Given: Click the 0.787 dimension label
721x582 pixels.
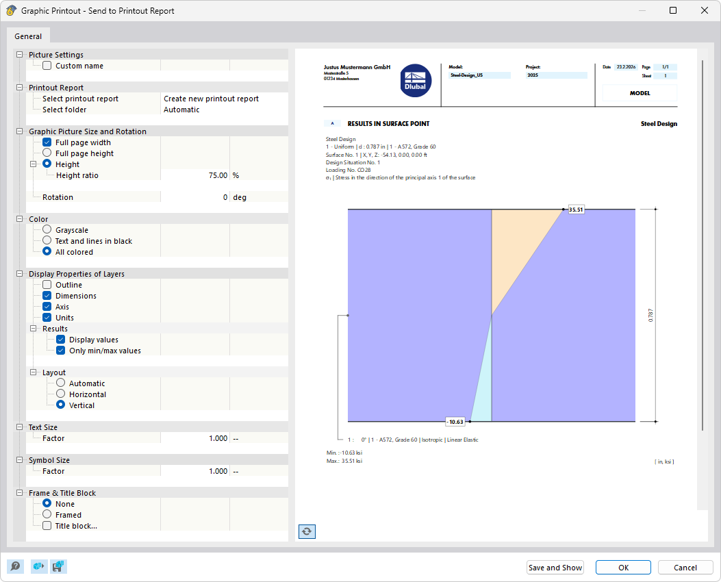Looking at the screenshot, I should coord(650,316).
